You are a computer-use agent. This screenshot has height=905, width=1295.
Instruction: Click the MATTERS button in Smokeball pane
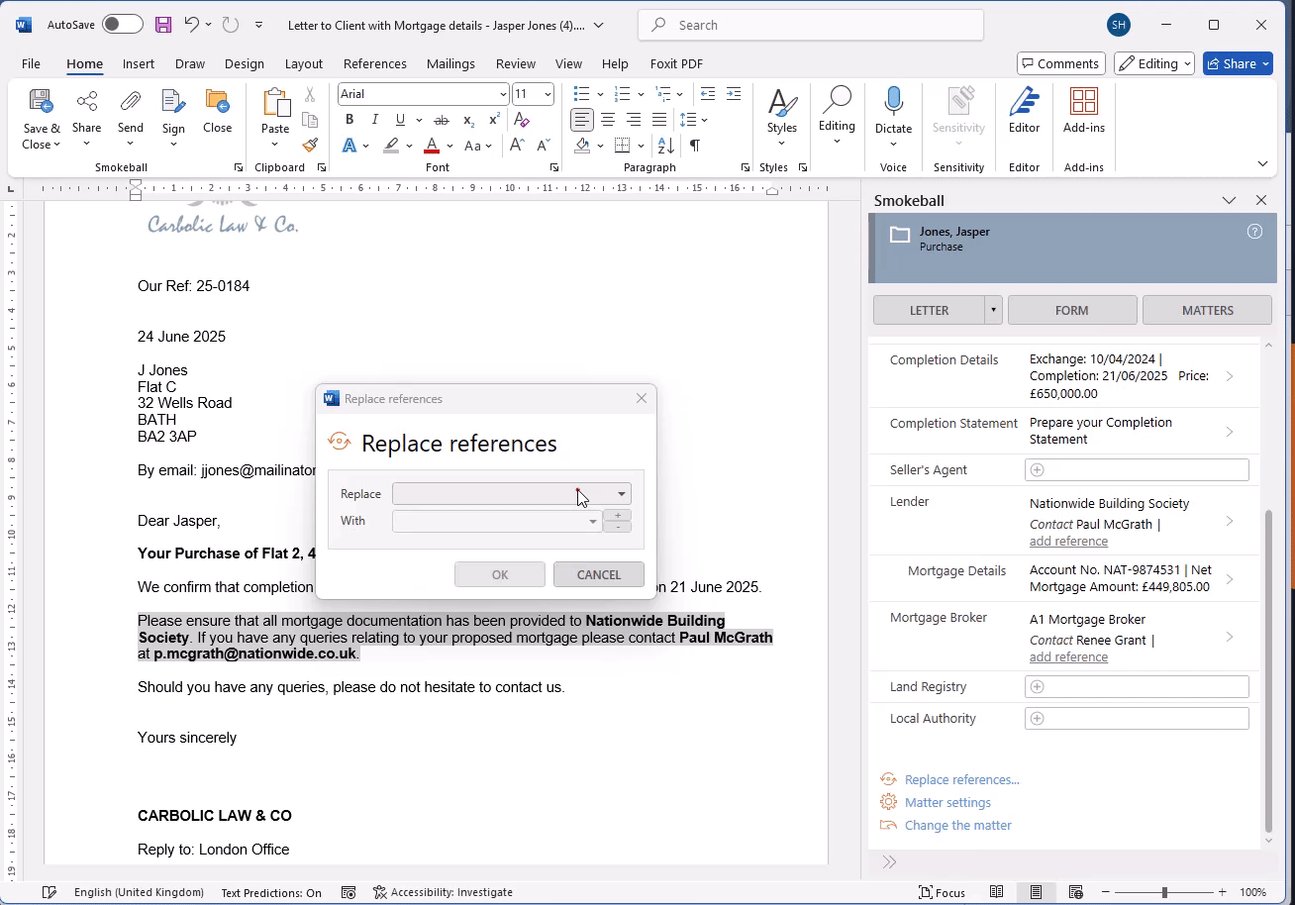point(1207,310)
